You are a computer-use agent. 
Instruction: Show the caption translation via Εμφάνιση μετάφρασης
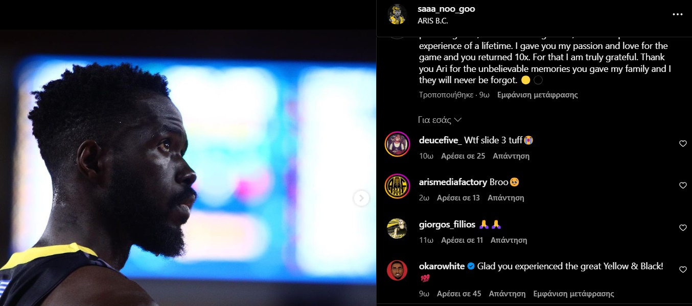(538, 95)
